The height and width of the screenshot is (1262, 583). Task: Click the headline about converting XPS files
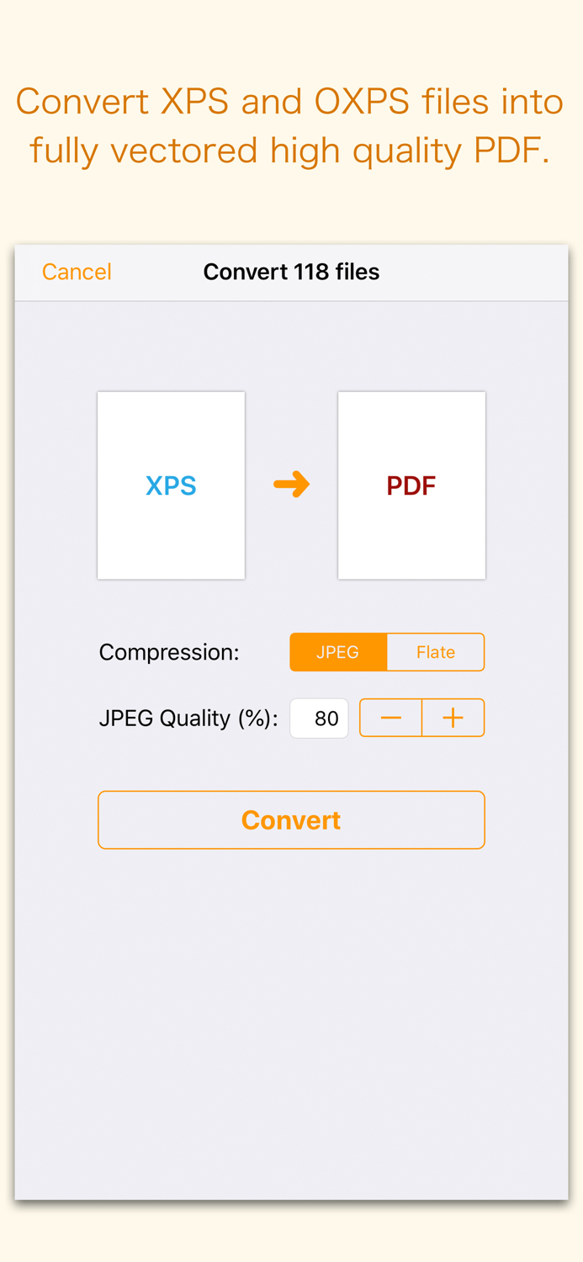[x=291, y=125]
